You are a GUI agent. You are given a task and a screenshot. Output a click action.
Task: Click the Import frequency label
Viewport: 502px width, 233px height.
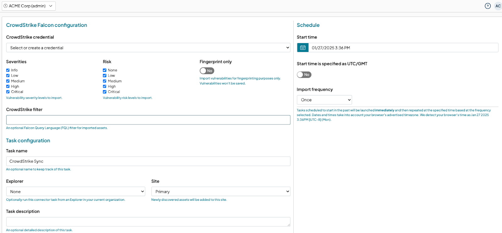pos(315,89)
